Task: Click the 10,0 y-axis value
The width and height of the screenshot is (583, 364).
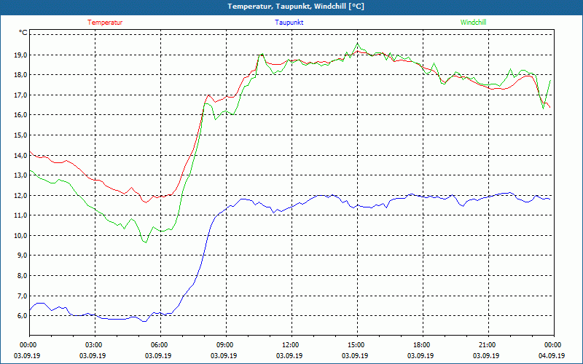Action: tap(21, 235)
